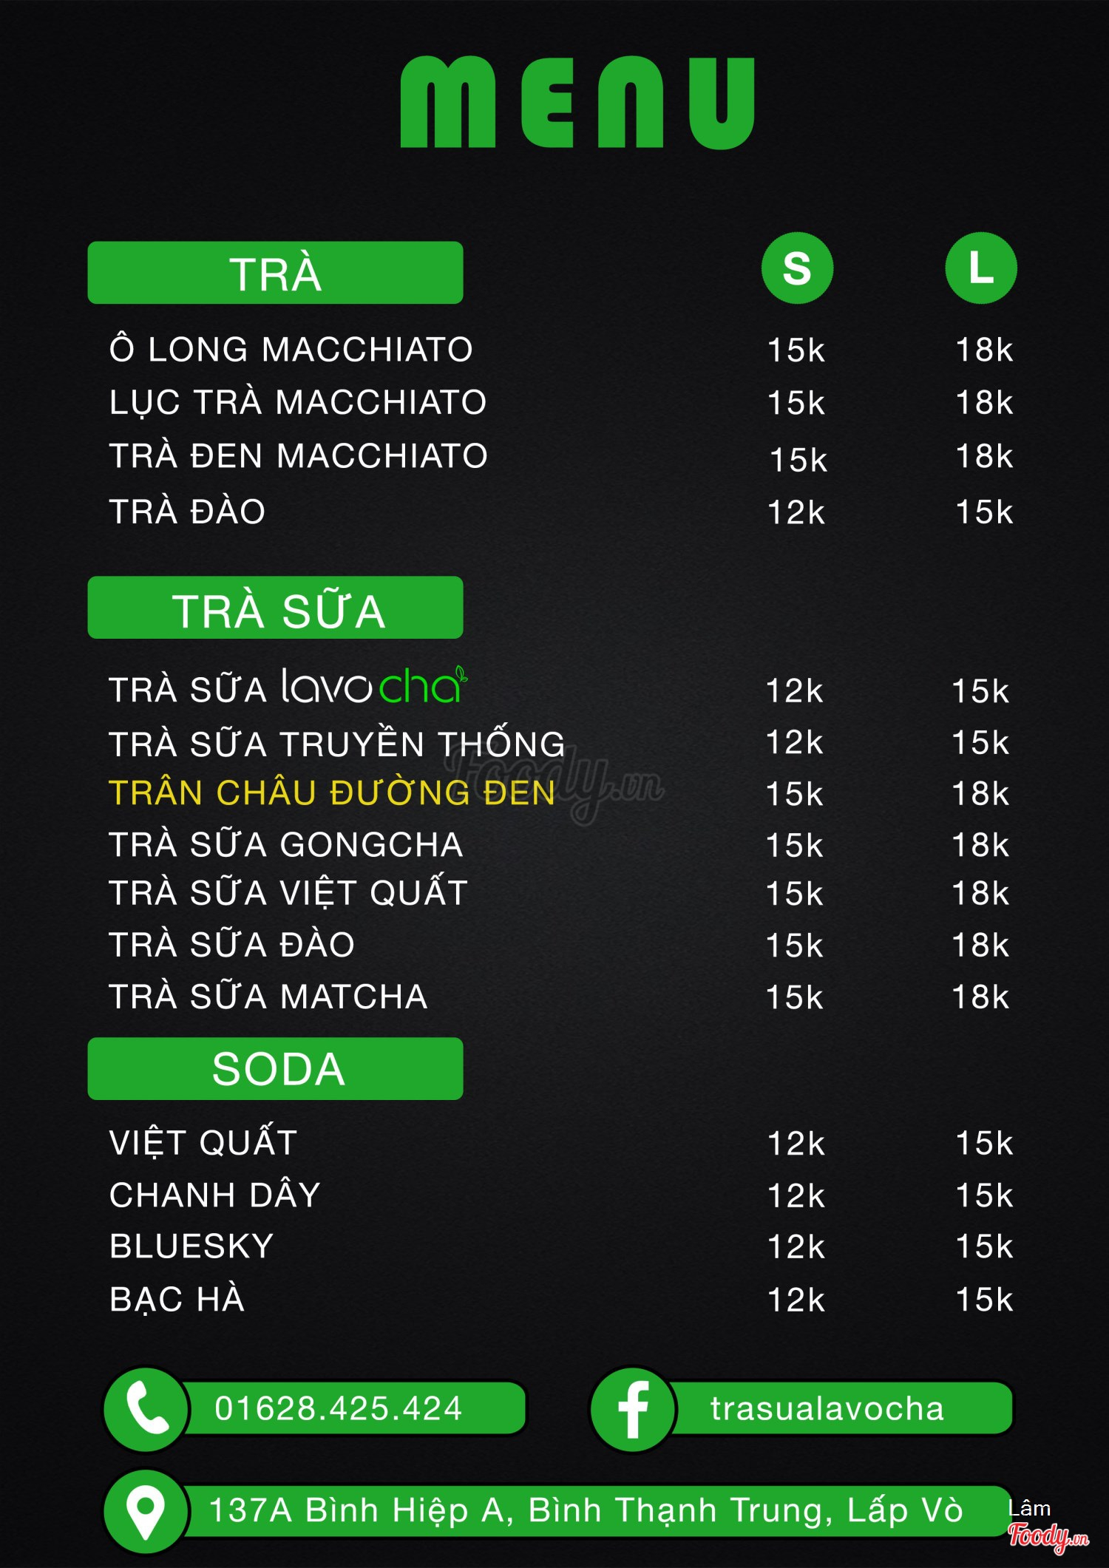Click the green phone icon
Viewport: 1109px width, 1568px height.
(146, 1409)
